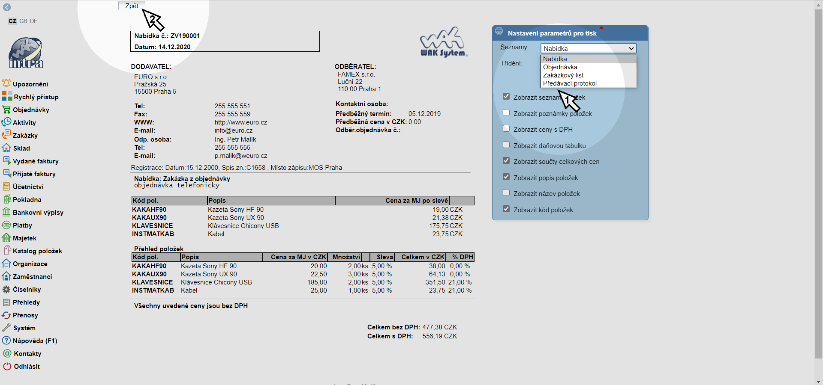Uncheck Zobrazit kód položek
This screenshot has width=823, height=385.
tap(506, 209)
